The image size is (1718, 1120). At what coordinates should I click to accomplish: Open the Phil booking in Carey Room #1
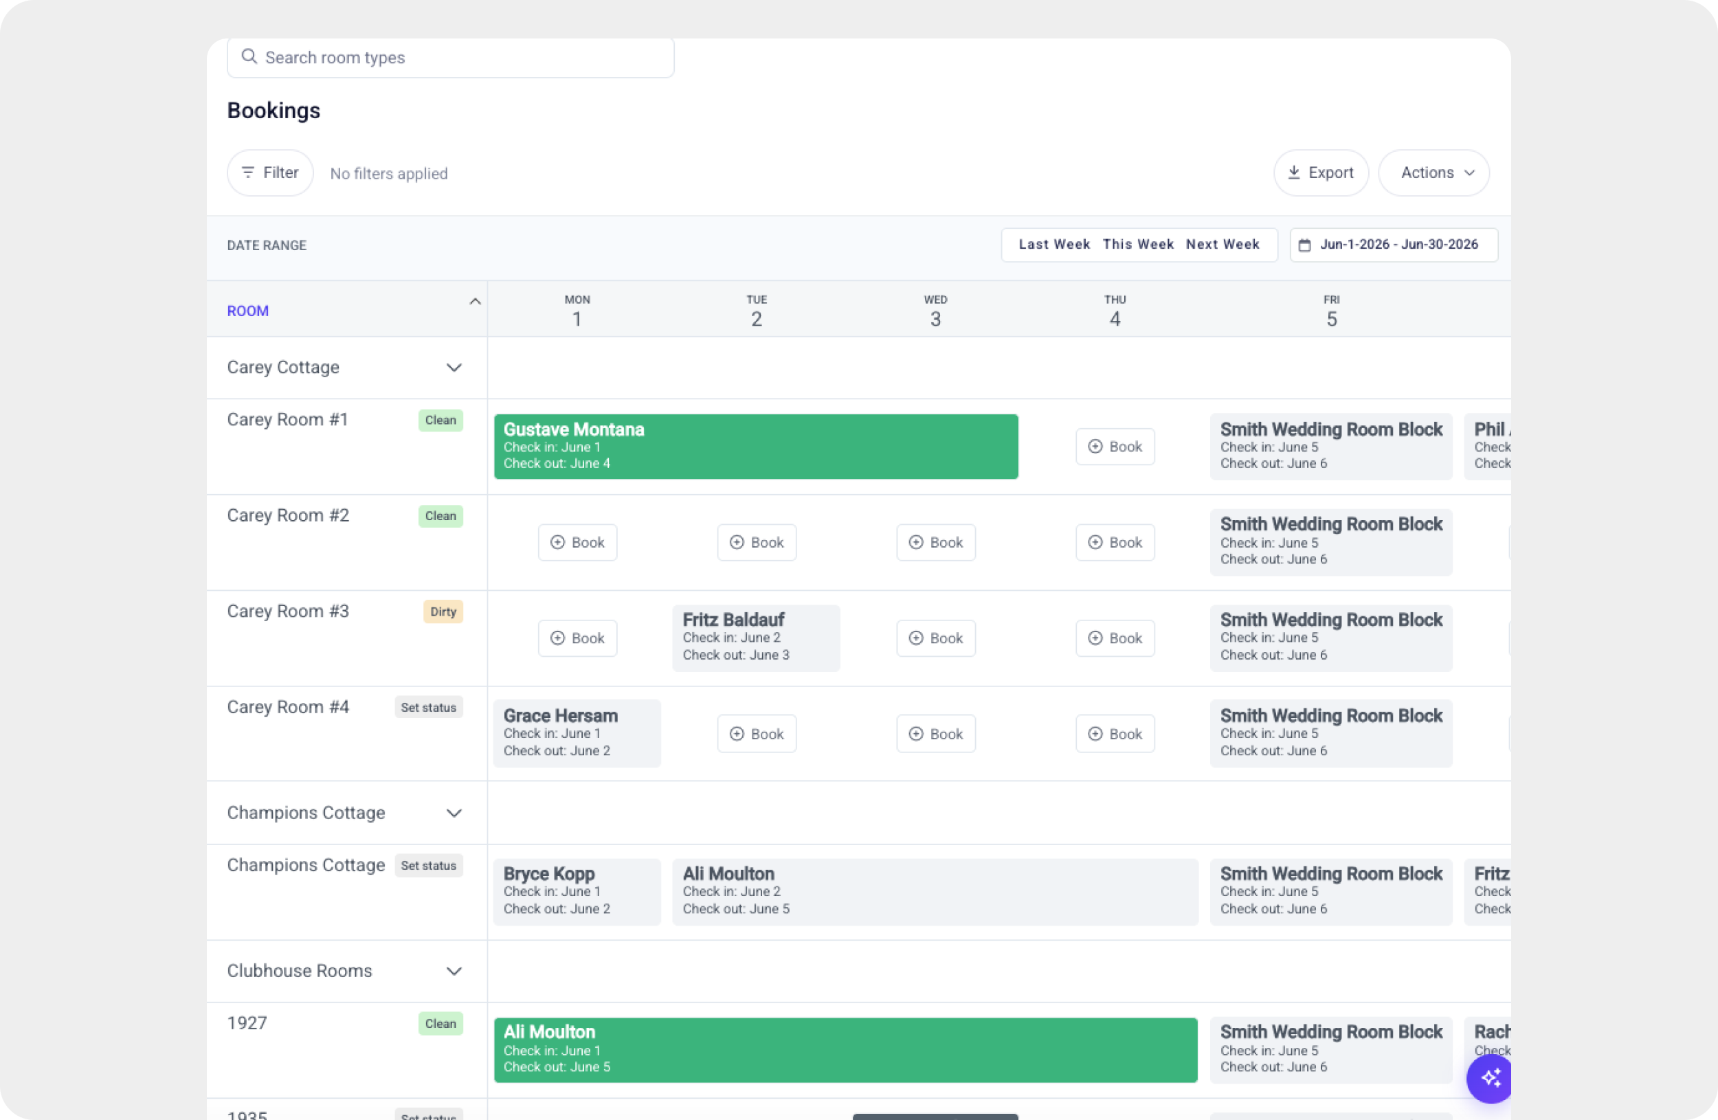1488,447
